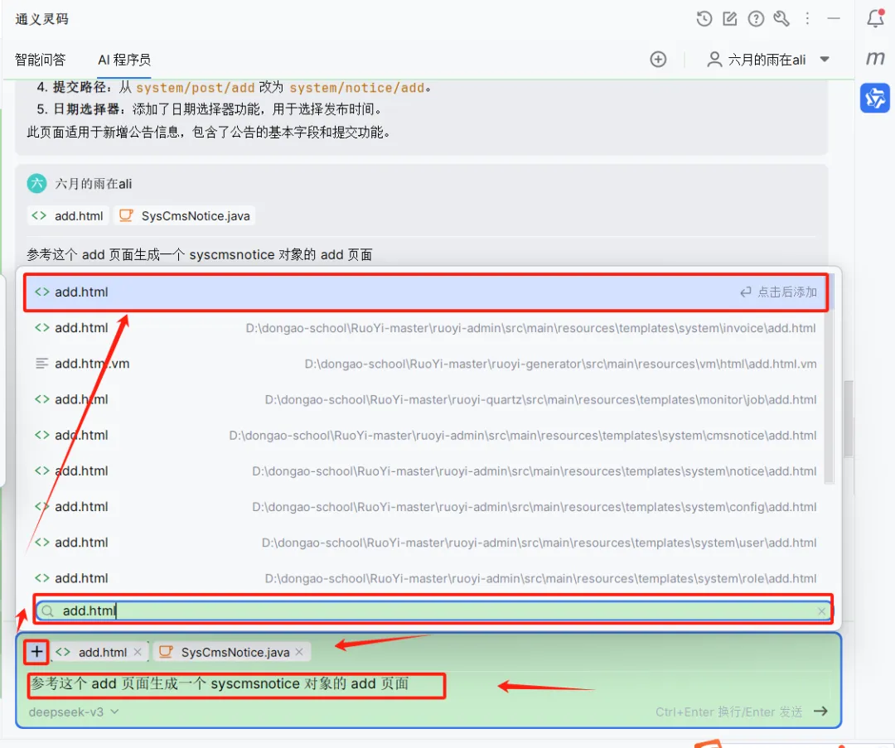Screen dimensions: 895x748
Task: Click the 六月的雨在ali message author name
Action: 94,184
